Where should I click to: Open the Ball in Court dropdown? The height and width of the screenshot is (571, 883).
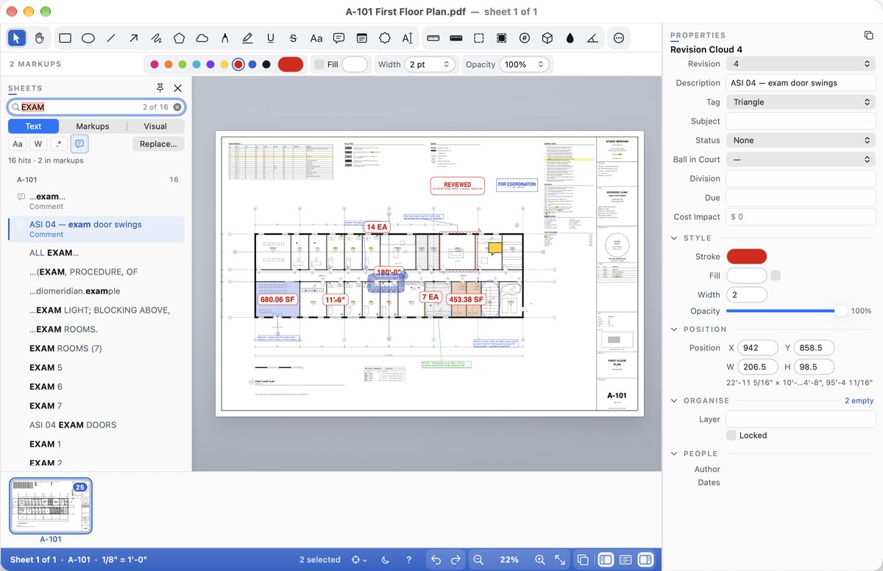click(x=801, y=160)
